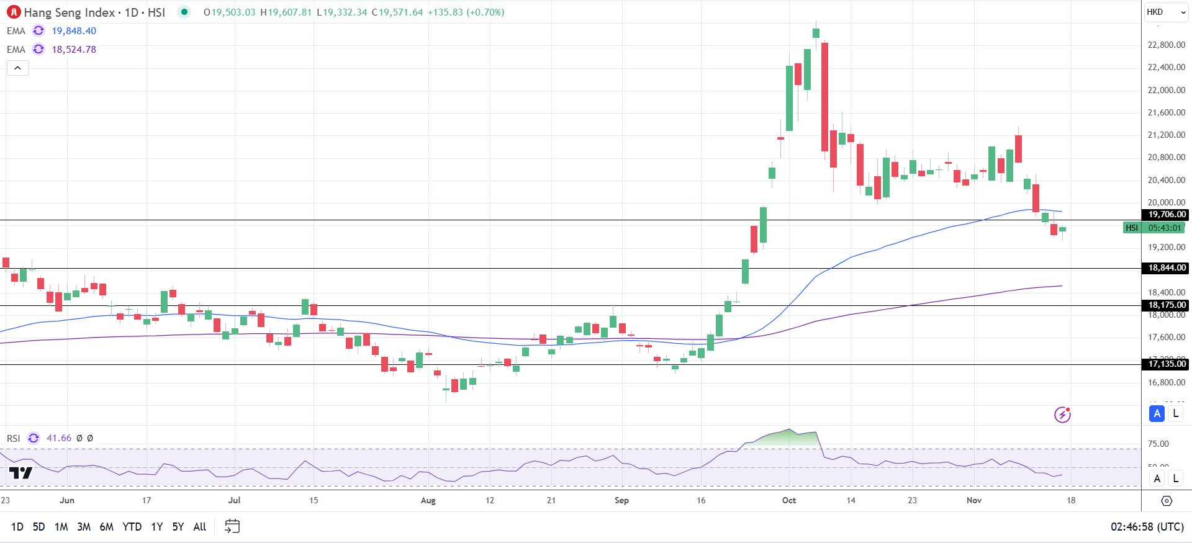Click the Sep label on the time axis
The image size is (1192, 543).
coord(621,500)
